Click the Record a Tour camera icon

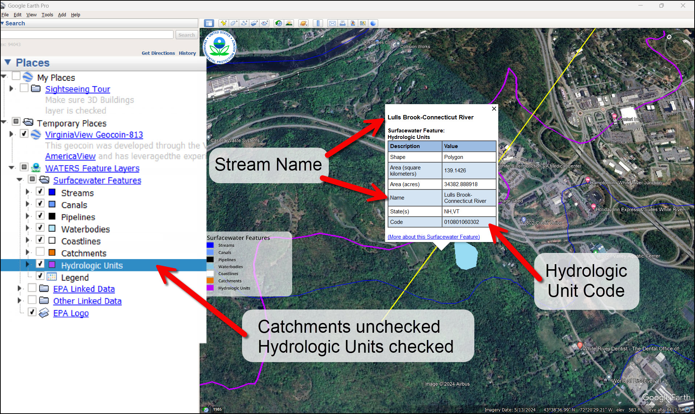(265, 23)
